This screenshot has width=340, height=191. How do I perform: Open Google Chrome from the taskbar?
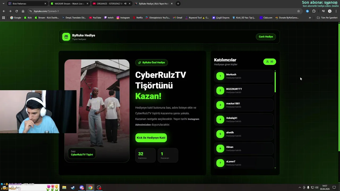click(90, 188)
